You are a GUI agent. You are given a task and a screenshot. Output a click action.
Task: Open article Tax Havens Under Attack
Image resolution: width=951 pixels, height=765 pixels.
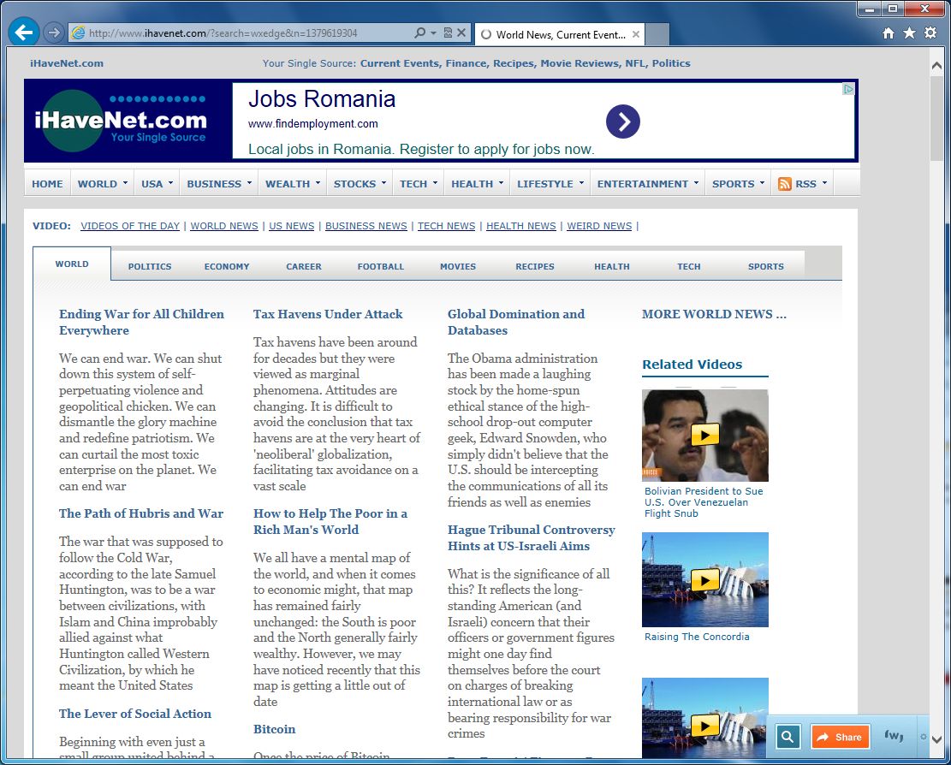[x=328, y=314]
